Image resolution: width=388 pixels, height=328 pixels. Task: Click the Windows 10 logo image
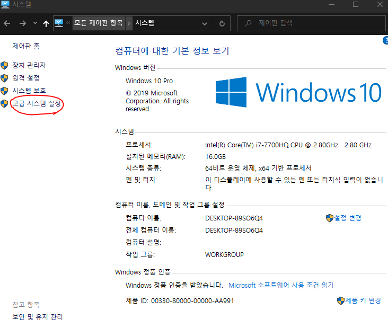tap(298, 92)
